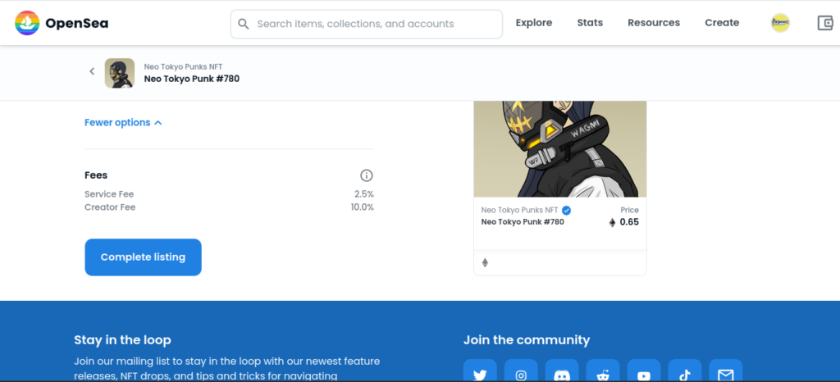
Task: Click the search magnifier icon
Action: pyautogui.click(x=244, y=24)
